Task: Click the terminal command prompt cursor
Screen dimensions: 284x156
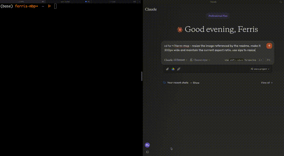Action: click(x=55, y=6)
